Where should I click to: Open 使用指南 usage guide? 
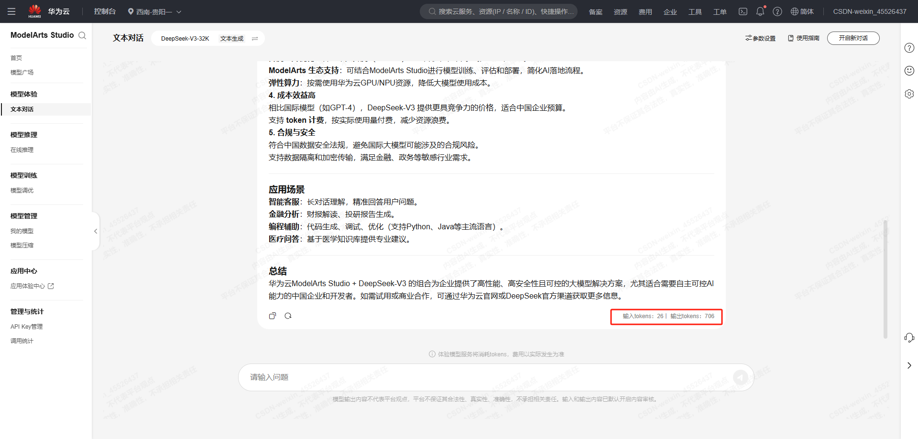pyautogui.click(x=804, y=38)
